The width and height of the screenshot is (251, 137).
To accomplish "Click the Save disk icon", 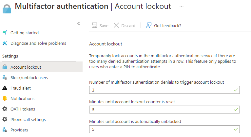I will 94,25.
